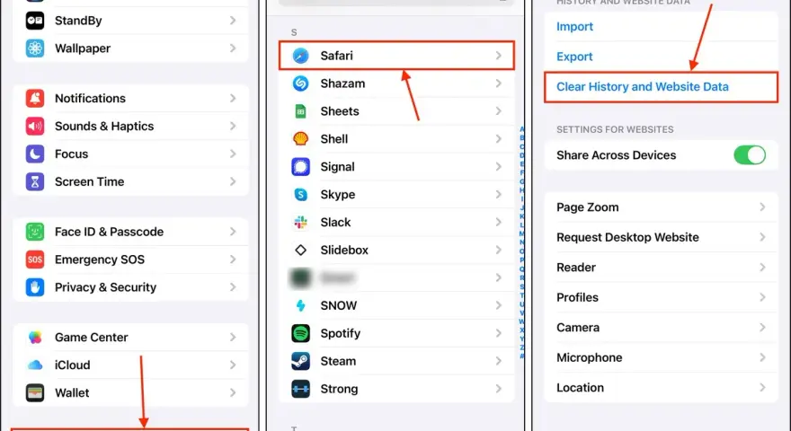
Task: Tap the Steam app icon
Action: 300,361
